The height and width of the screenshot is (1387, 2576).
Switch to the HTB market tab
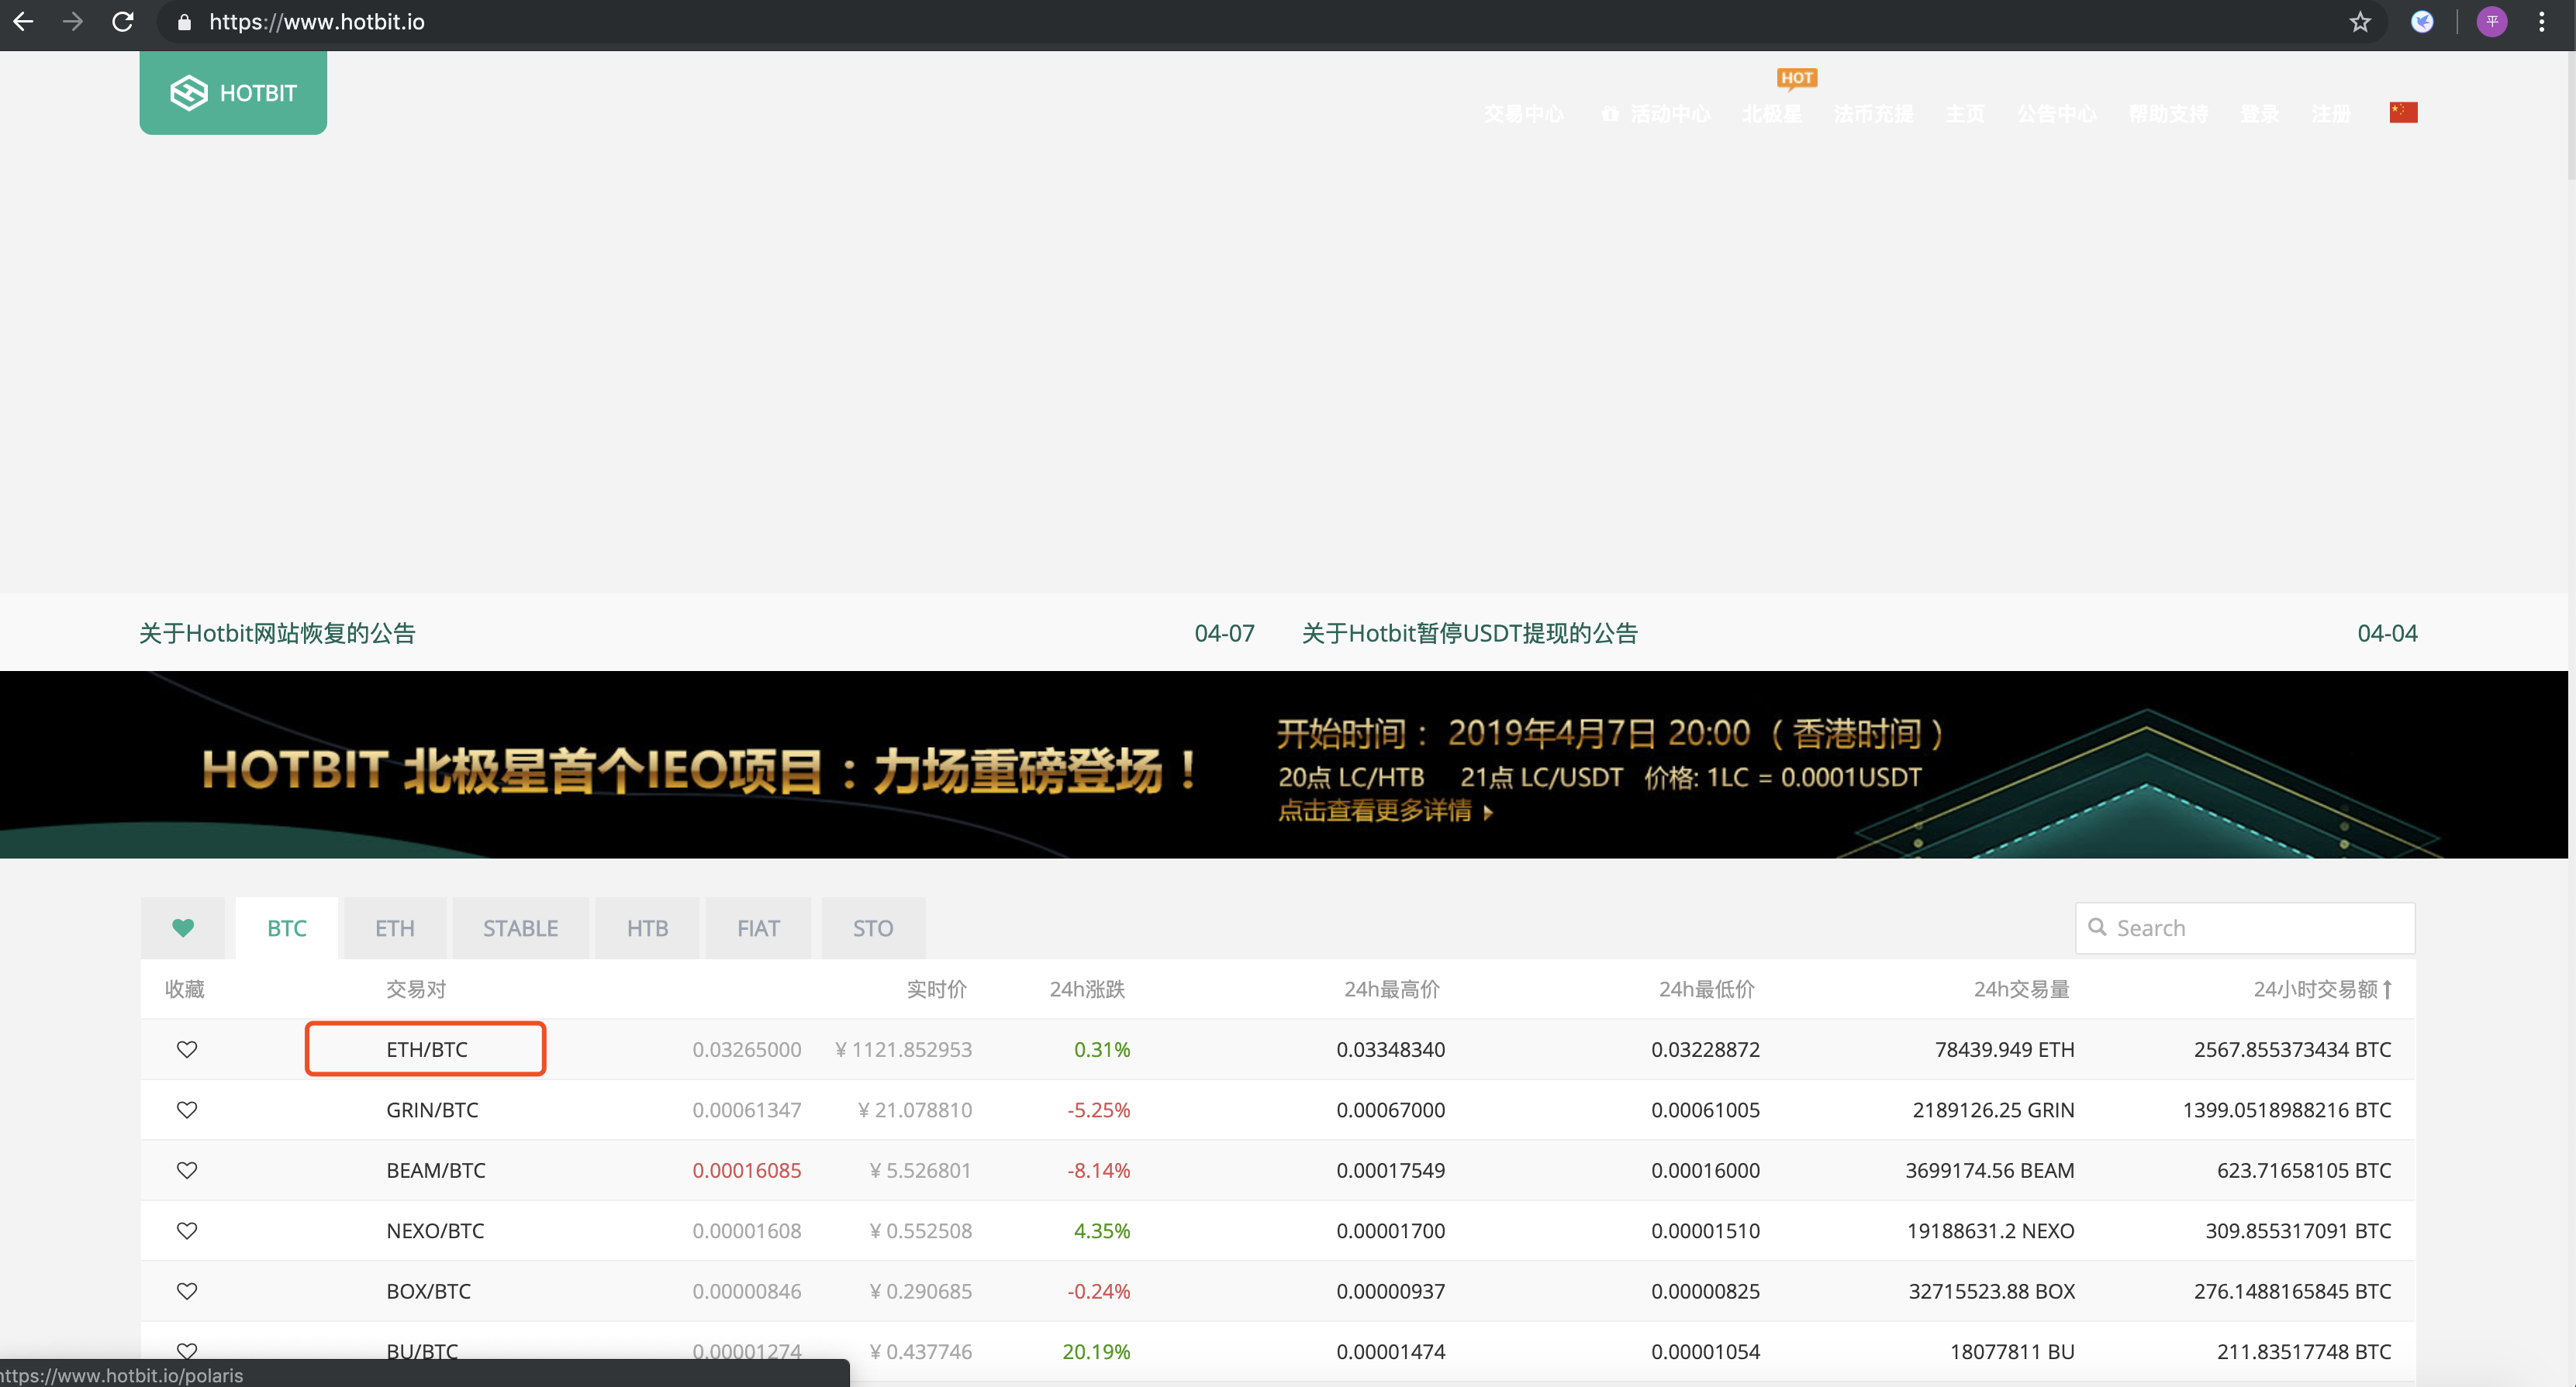(647, 928)
